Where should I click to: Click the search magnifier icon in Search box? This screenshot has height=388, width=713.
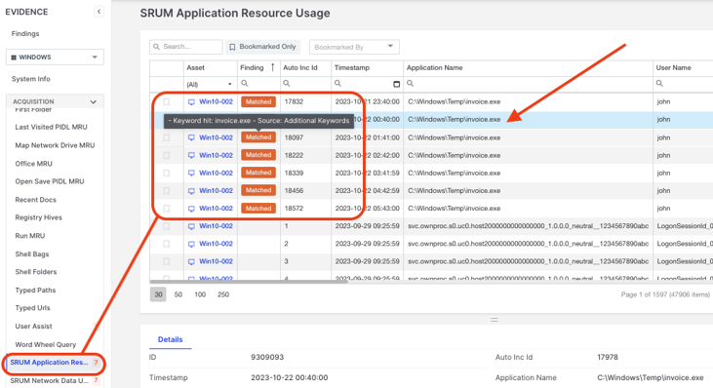pos(156,47)
